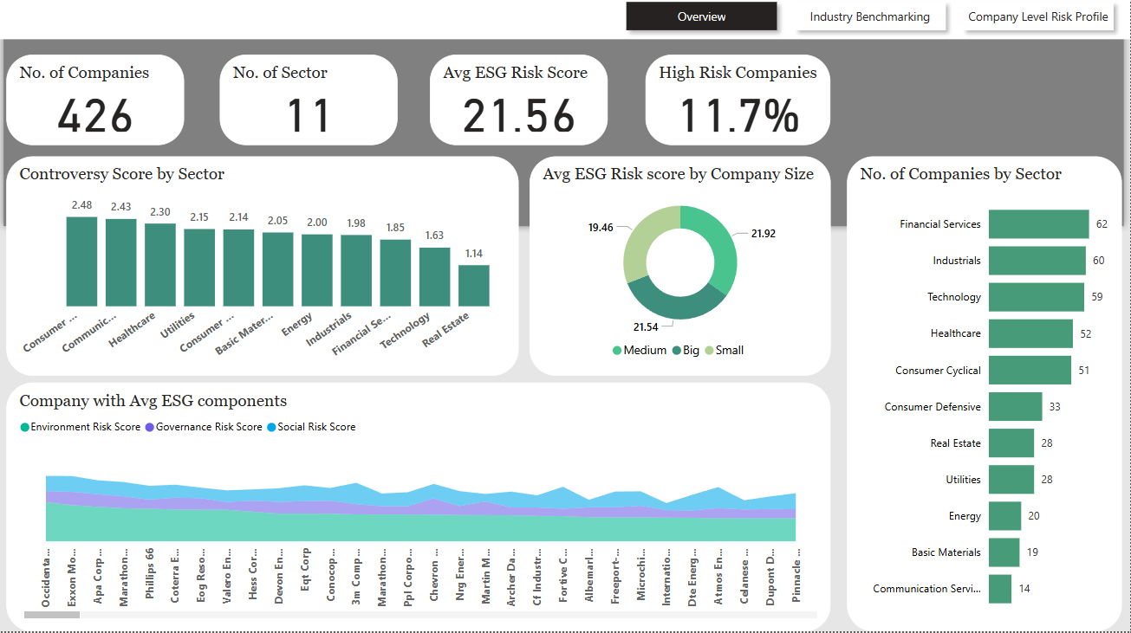
Task: Click the No. of Companies card
Action: [95, 100]
